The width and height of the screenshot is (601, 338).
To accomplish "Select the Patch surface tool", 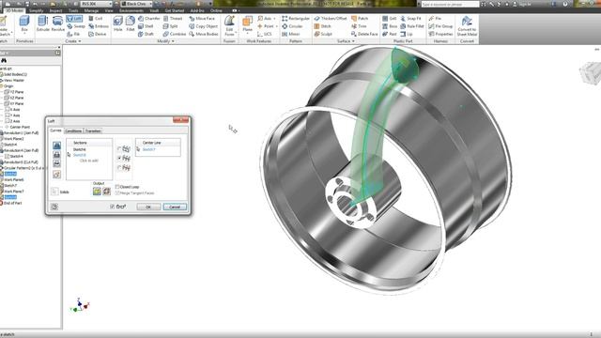I will [360, 19].
